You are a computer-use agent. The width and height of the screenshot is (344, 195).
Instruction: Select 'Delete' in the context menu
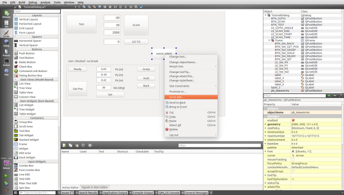191,129
